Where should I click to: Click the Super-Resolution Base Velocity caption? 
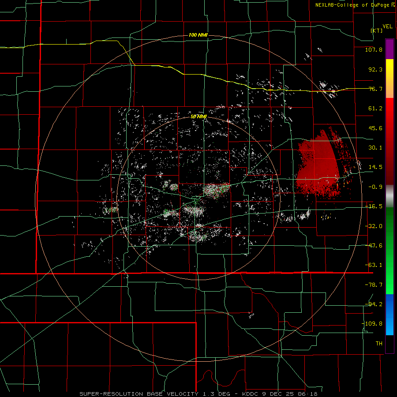[x=198, y=394]
